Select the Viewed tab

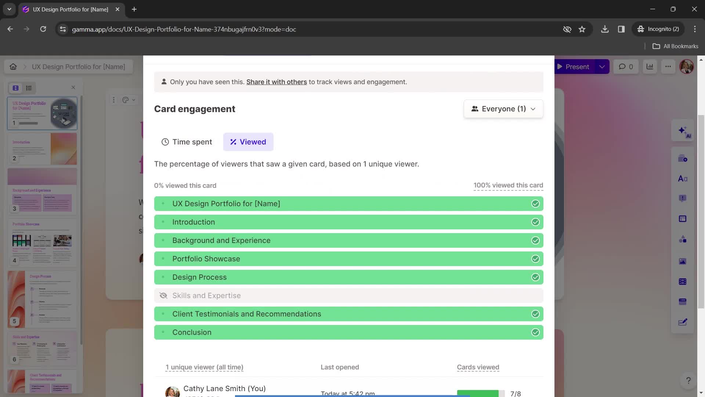pyautogui.click(x=248, y=142)
